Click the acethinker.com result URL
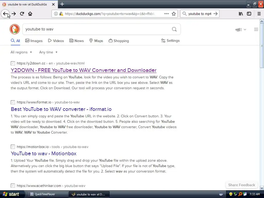The width and height of the screenshot is (264, 198). click(x=51, y=186)
